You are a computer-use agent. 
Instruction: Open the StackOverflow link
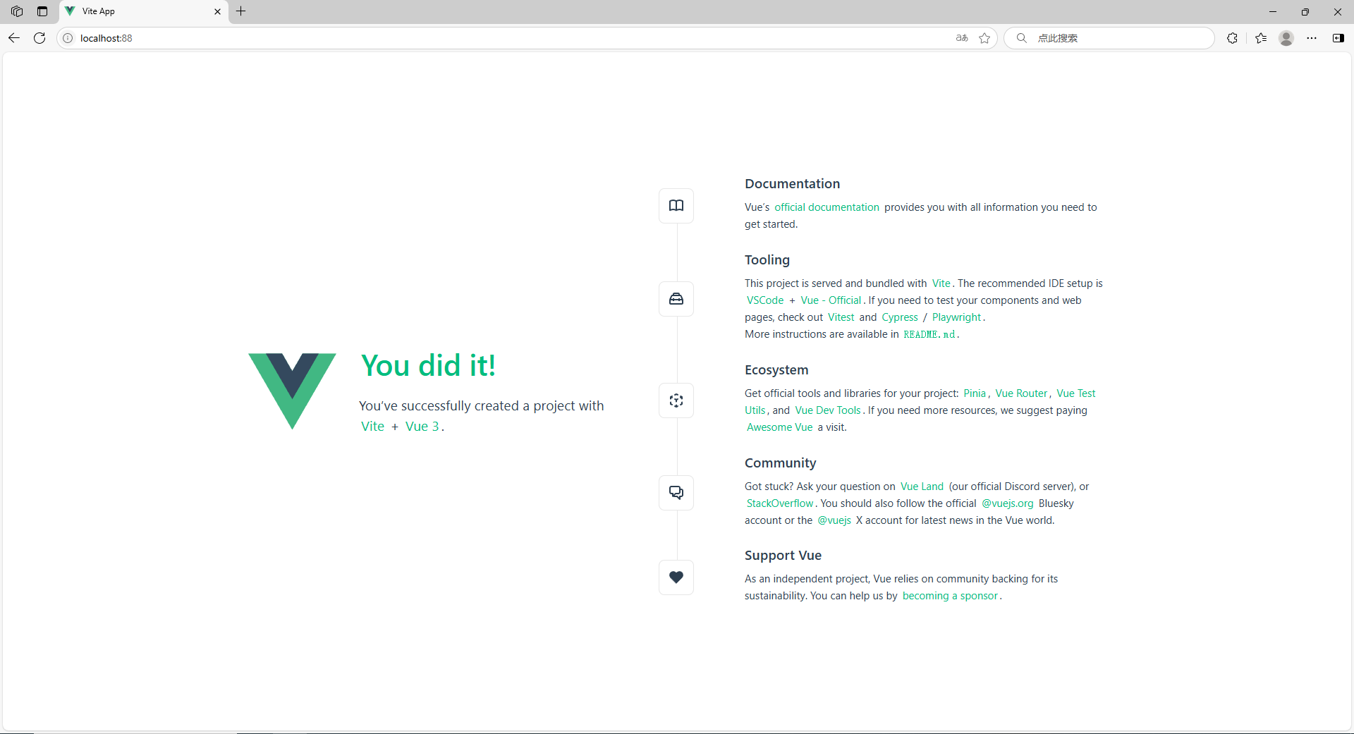(780, 503)
